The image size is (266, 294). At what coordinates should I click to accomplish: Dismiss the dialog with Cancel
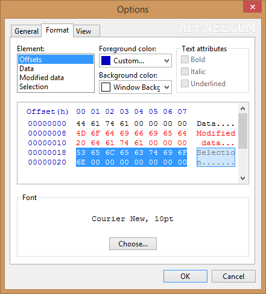[233, 277]
